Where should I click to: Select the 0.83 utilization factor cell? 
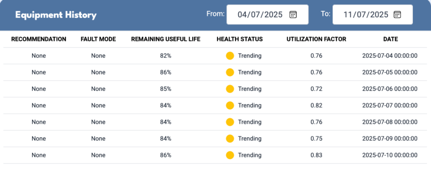coord(317,155)
